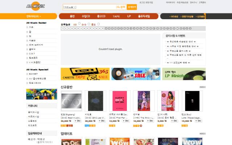The image size is (232, 145).
Task: Open the dark 2012 Lee M.. DVD cover
Action: pyautogui.click(x=96, y=101)
